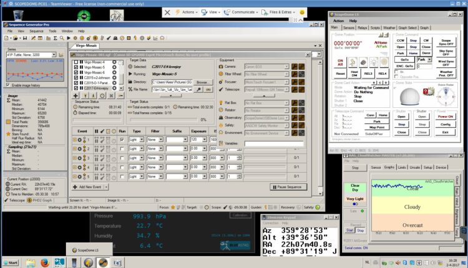Click the plus icon to add a target
468x268 pixels.
click(x=76, y=96)
